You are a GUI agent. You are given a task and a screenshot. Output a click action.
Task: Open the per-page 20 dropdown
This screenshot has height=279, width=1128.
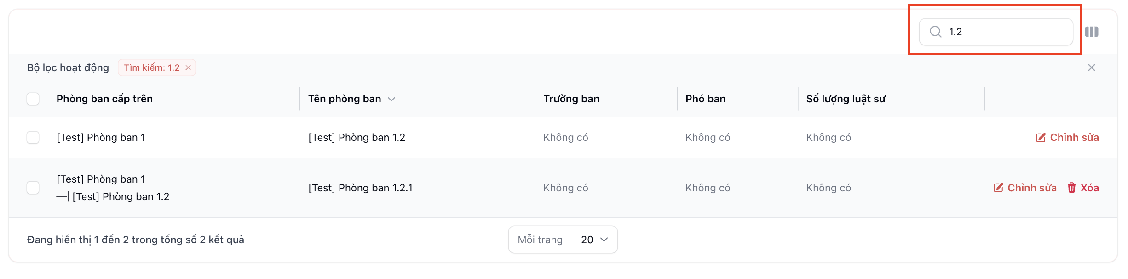[594, 240]
